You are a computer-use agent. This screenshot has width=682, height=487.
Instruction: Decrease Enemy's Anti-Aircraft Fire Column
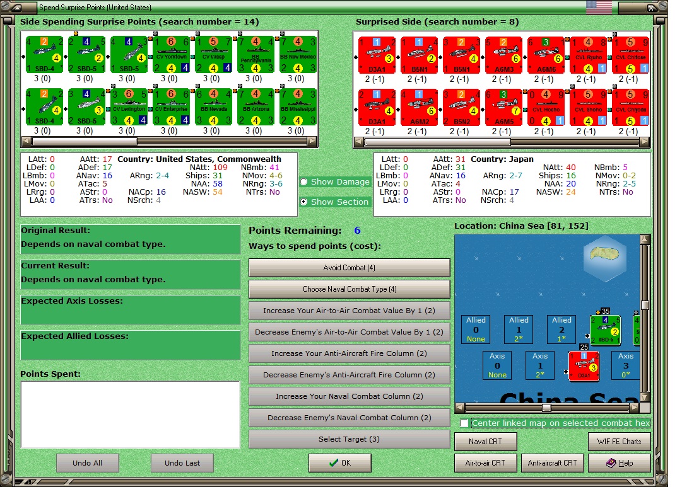tap(350, 374)
